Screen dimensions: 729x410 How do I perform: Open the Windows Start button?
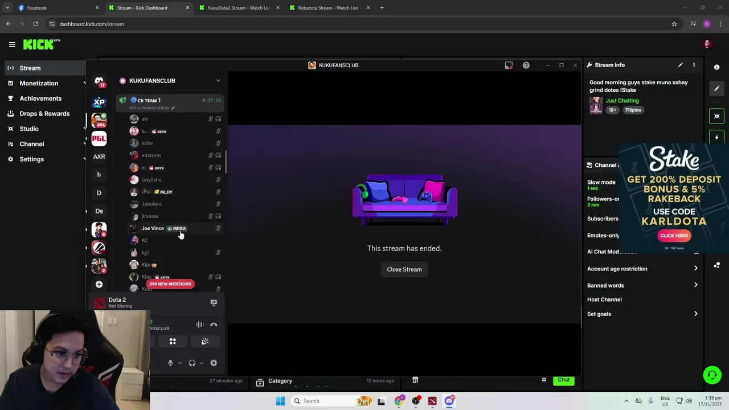[x=280, y=401]
